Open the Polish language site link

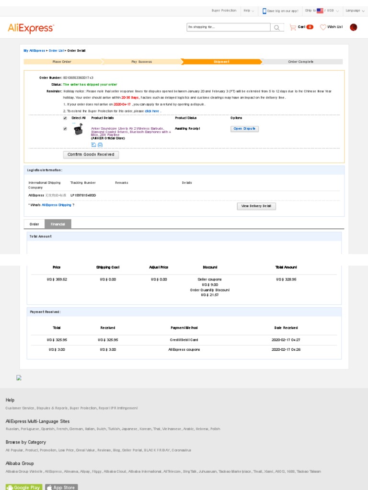(215, 429)
